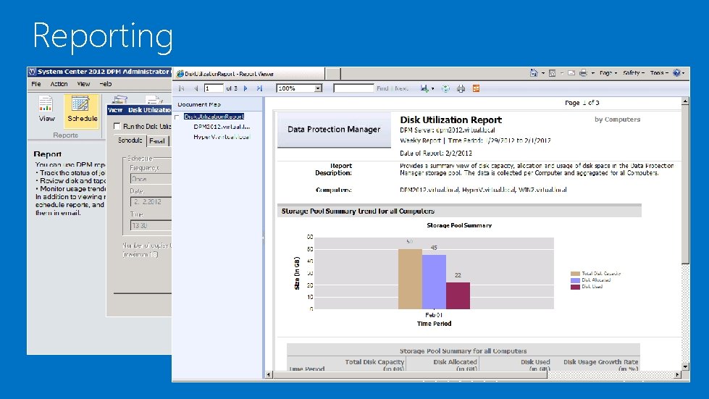Click the Internet Explorer icon in Report Viewer title

tap(180, 74)
